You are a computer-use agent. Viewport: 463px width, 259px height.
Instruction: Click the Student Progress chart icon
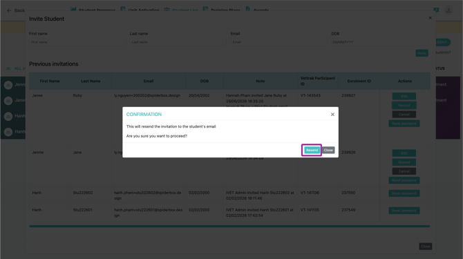(x=73, y=9)
